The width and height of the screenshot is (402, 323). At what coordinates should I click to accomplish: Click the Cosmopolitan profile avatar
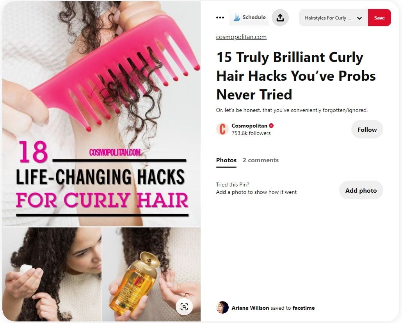222,129
